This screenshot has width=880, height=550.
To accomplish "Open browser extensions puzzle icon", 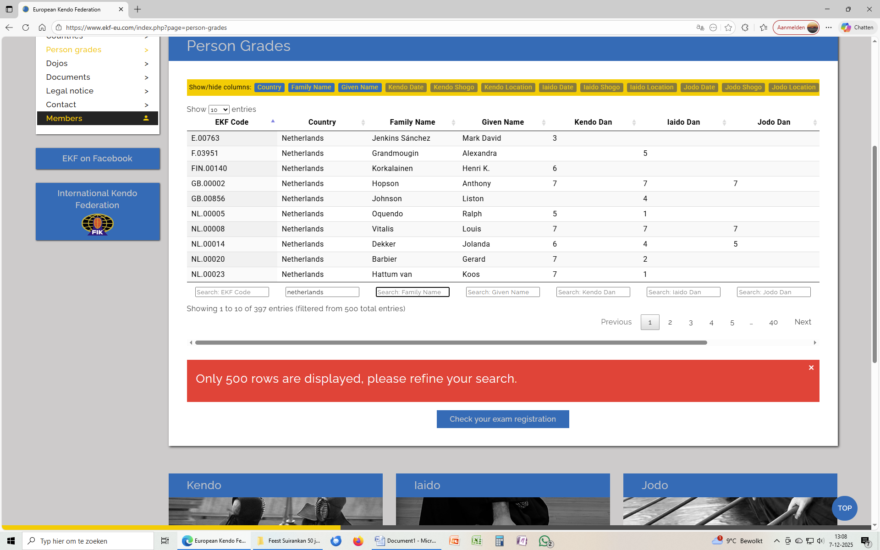I will (x=745, y=27).
